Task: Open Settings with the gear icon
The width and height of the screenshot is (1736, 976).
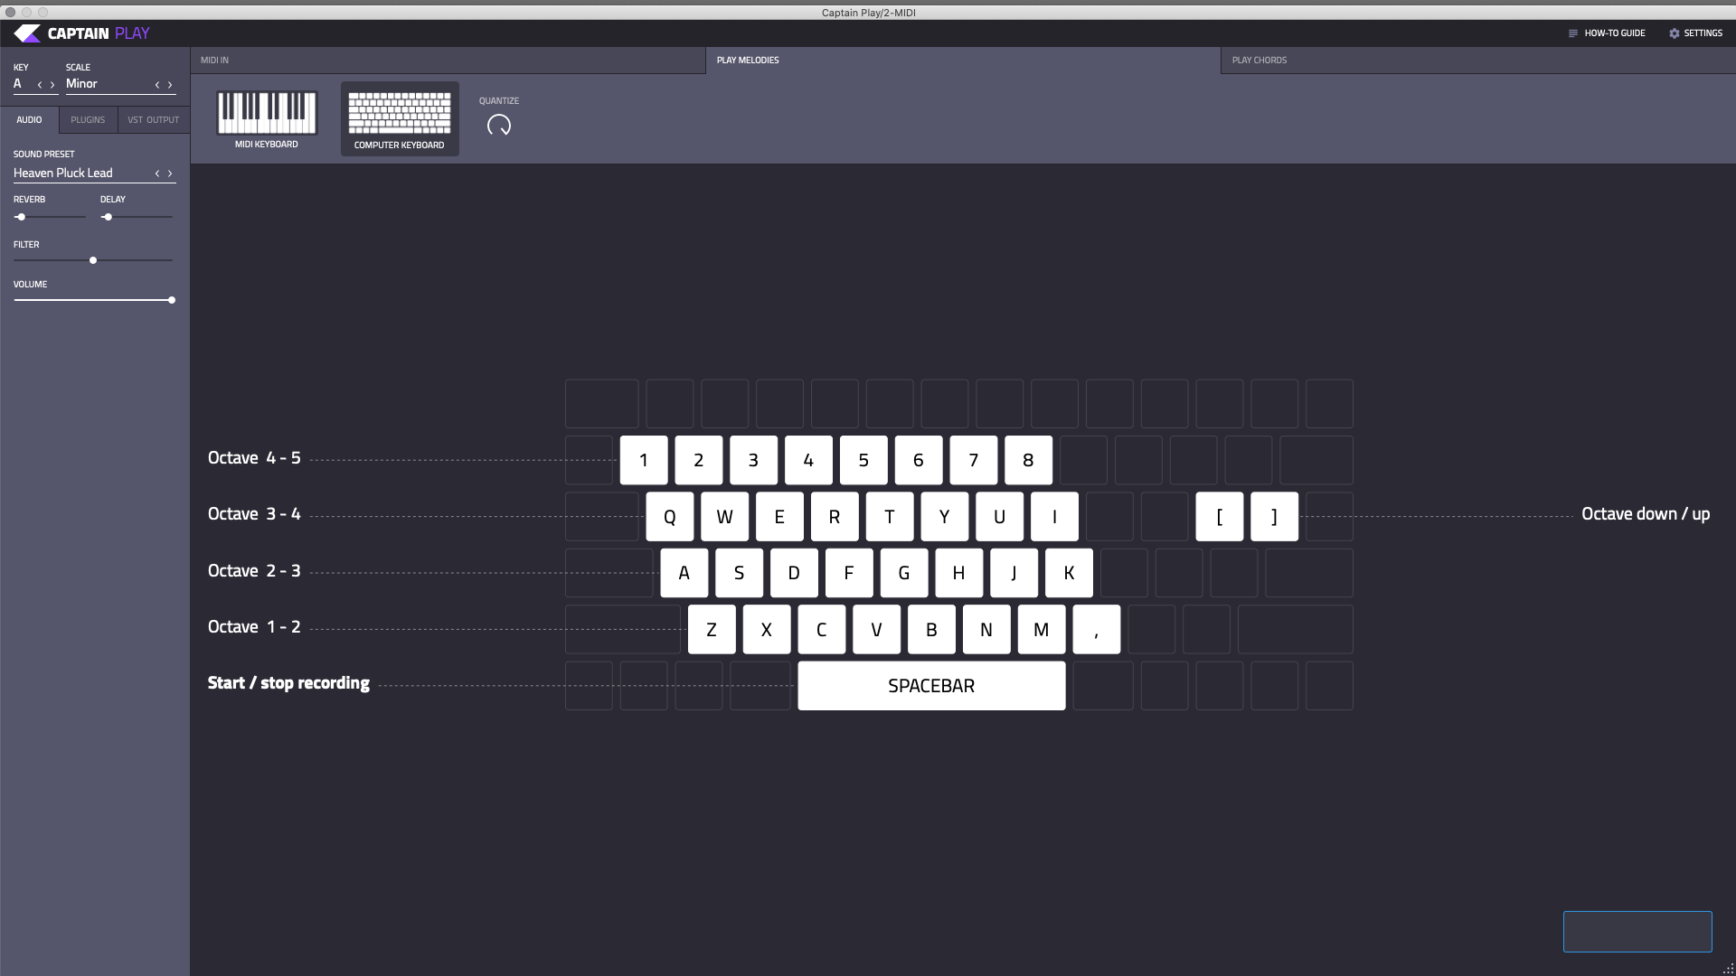Action: [1675, 33]
